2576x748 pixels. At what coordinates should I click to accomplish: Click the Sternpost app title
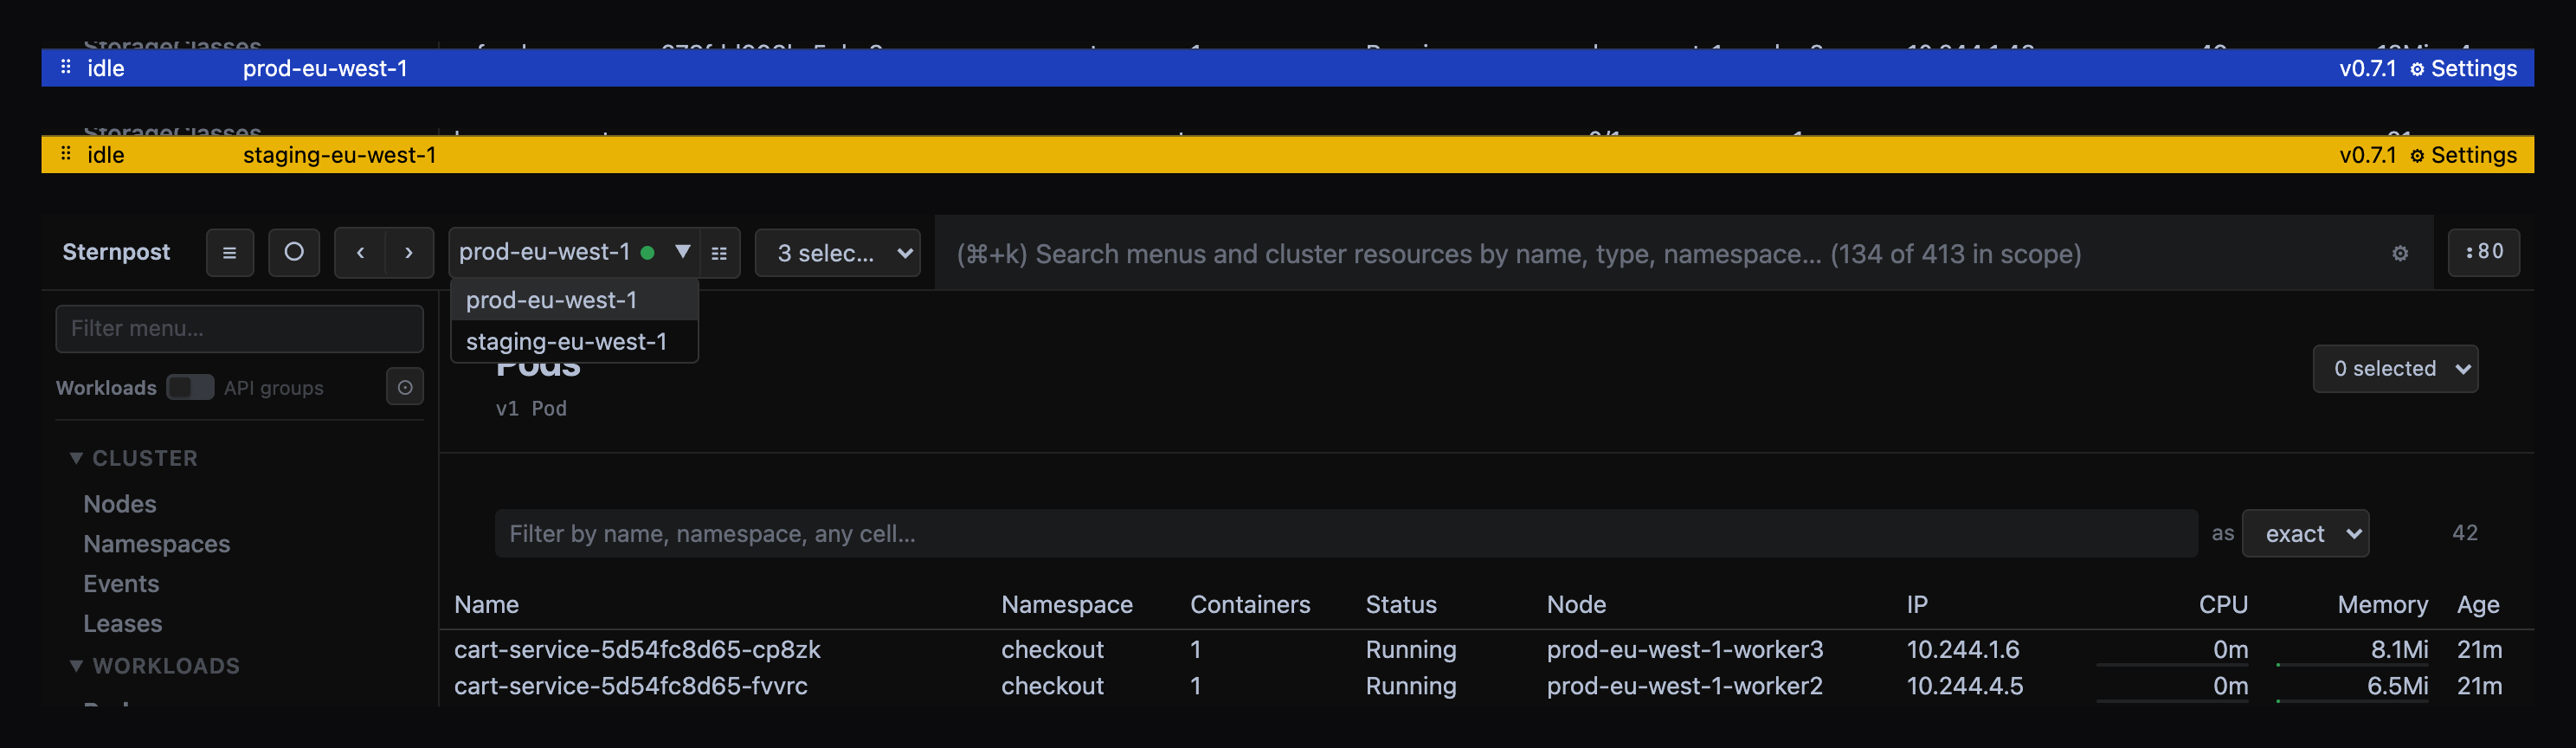(116, 252)
